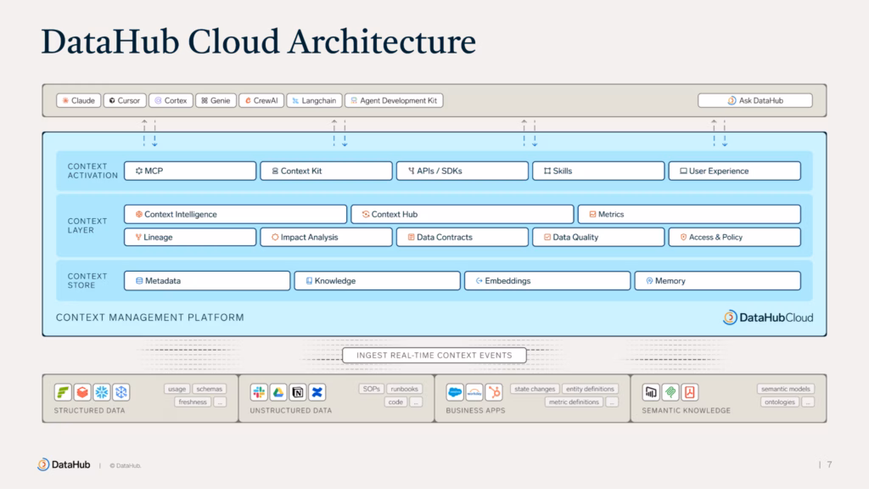Screen dimensions: 869x489
Task: Select the Context Hub box
Action: (x=463, y=214)
